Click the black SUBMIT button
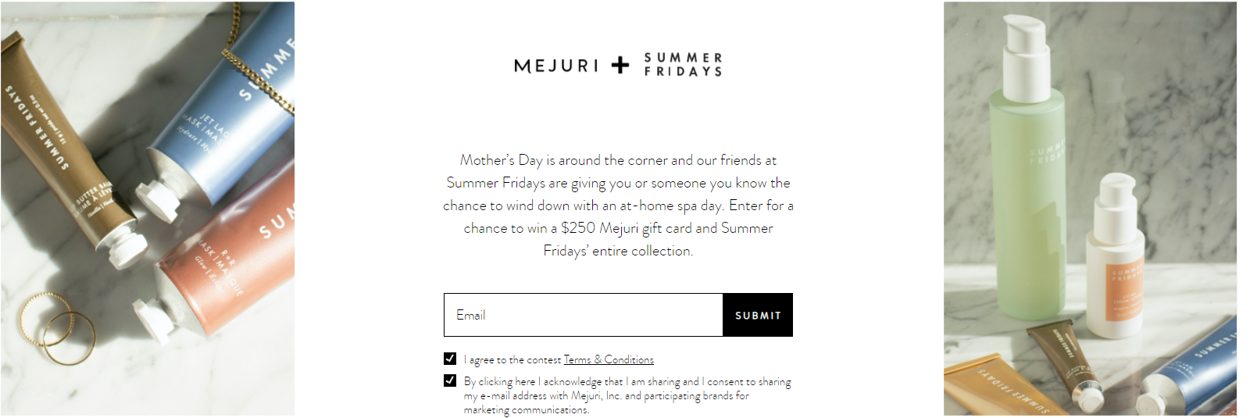The image size is (1250, 418). coord(758,315)
